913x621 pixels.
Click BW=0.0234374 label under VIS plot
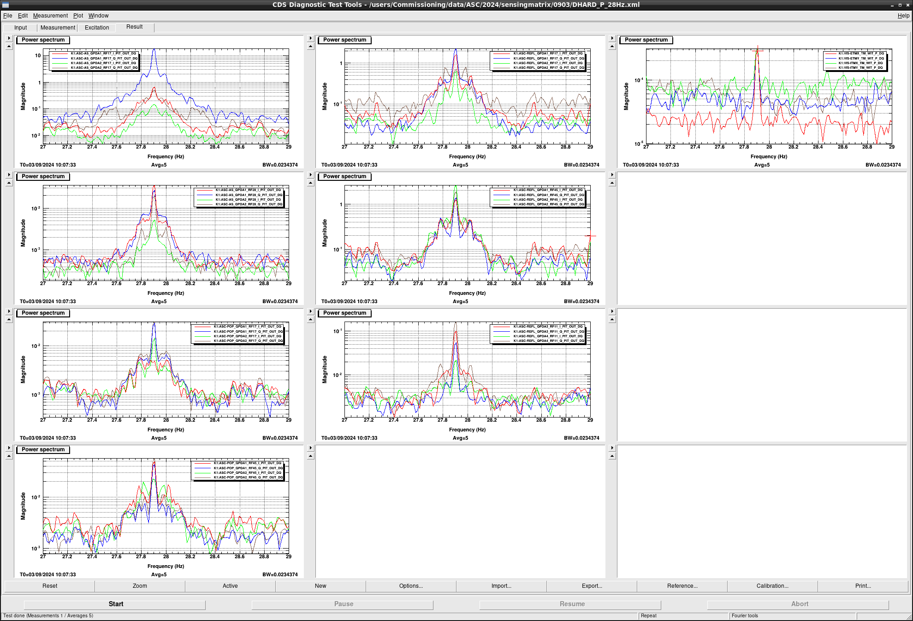(883, 165)
